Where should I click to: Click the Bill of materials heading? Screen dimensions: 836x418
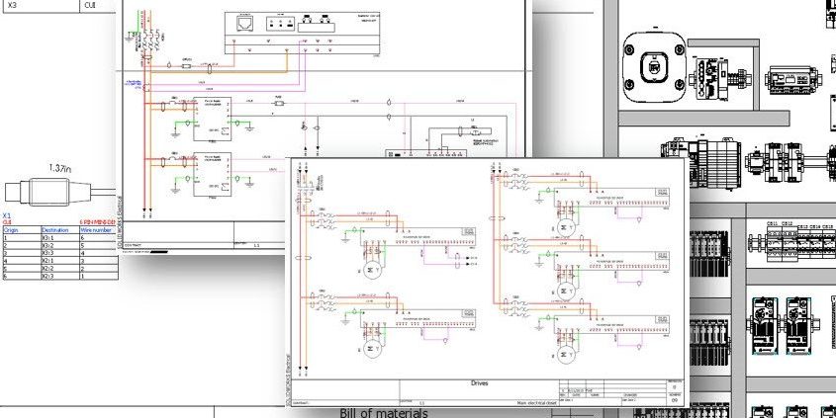tap(384, 413)
